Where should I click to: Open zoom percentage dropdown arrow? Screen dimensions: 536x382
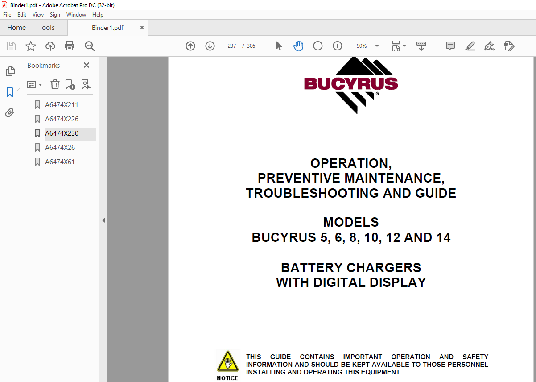[377, 46]
